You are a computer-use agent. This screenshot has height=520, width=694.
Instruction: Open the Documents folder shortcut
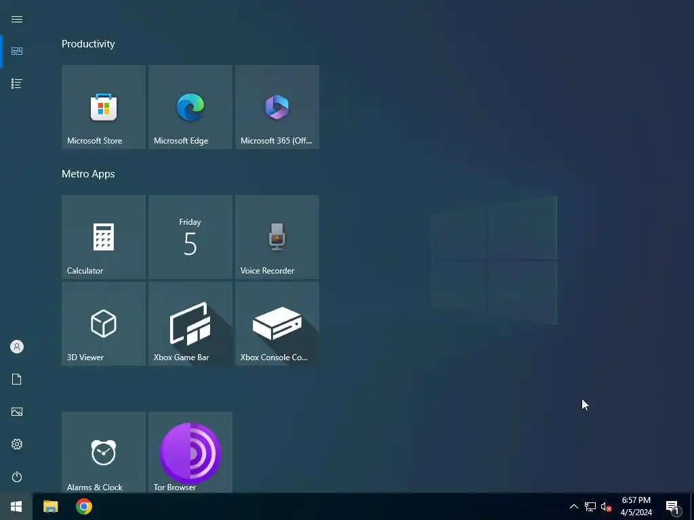(17, 379)
